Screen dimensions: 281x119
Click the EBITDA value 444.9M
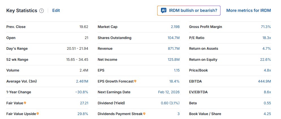point(265,81)
